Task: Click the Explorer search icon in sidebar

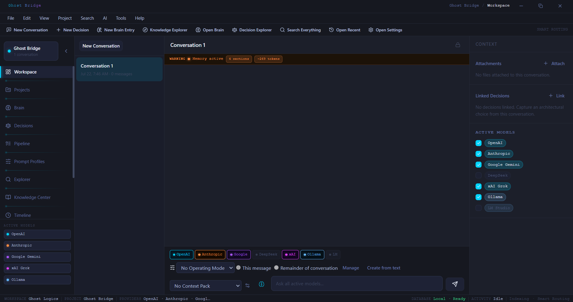Action: [x=8, y=180]
